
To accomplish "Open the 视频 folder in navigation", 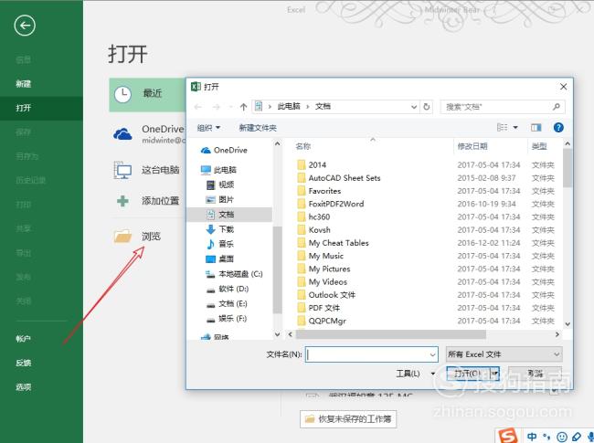I will [x=220, y=185].
